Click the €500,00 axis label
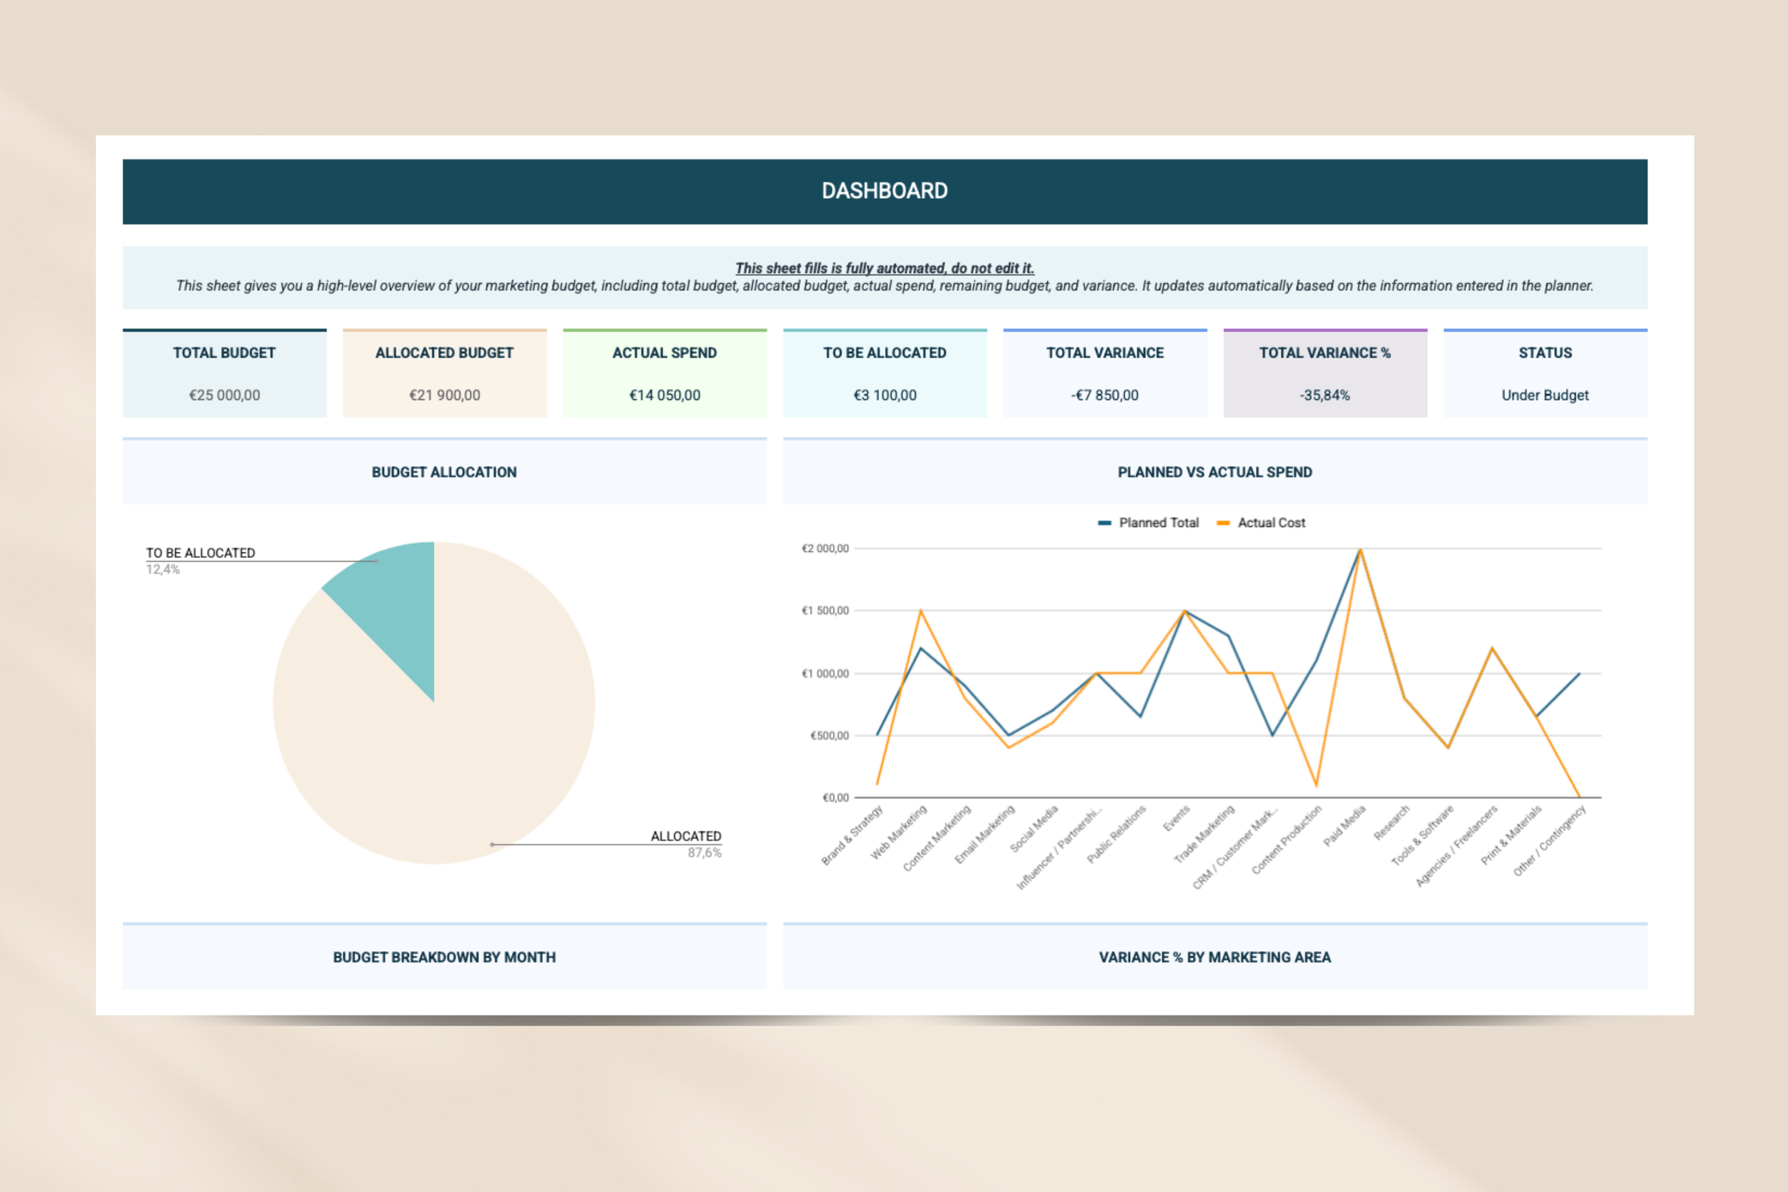1788x1192 pixels. click(830, 735)
